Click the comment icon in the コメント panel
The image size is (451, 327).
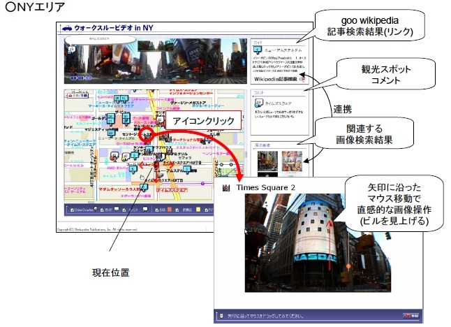[258, 103]
